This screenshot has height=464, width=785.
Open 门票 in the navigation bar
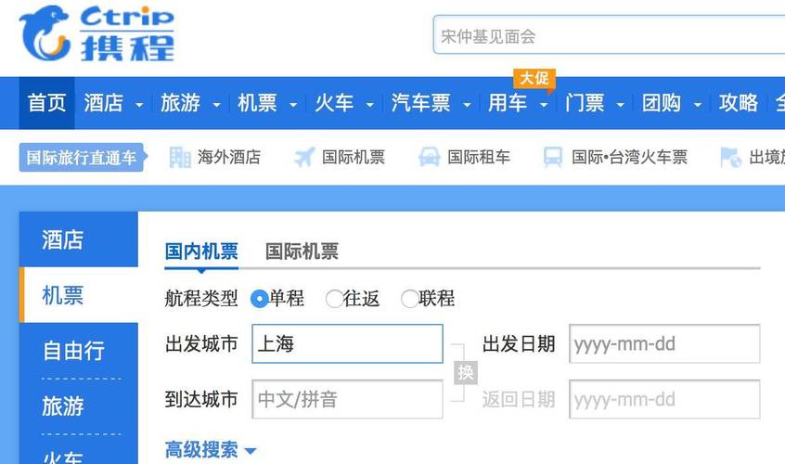coord(585,103)
